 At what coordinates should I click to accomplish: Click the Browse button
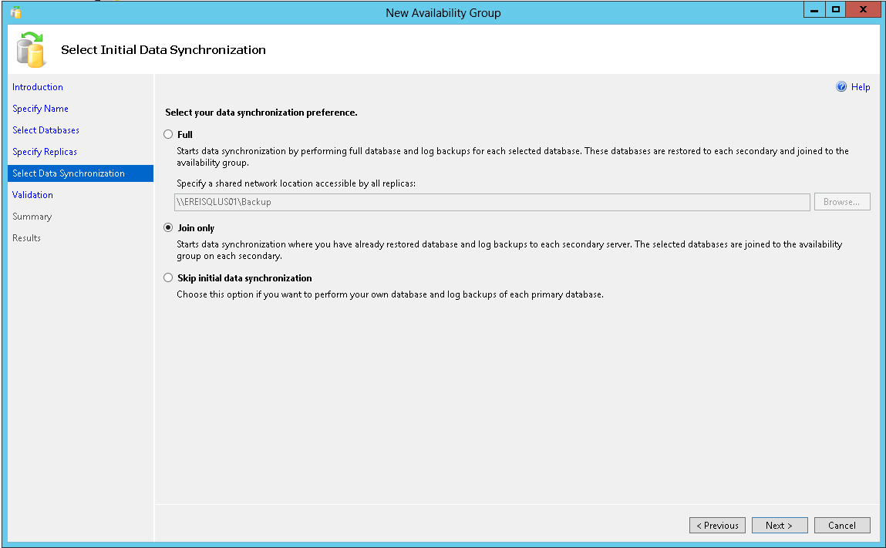click(x=841, y=201)
